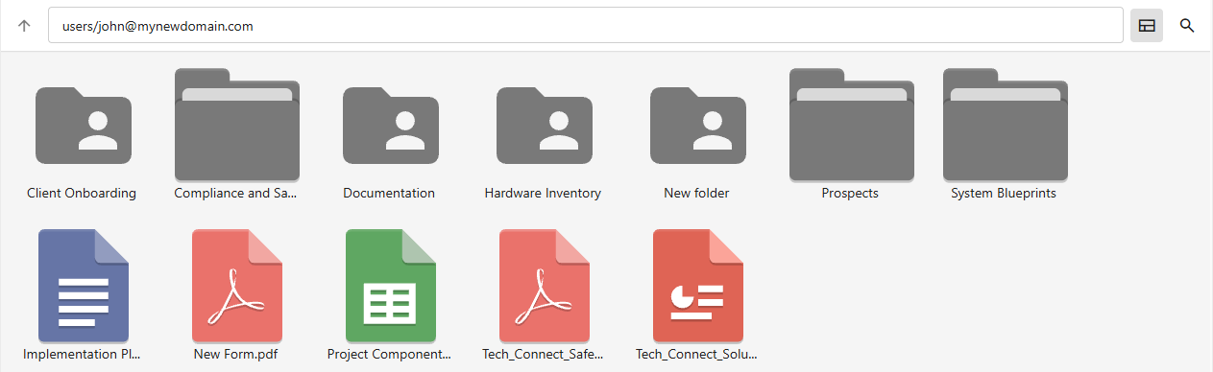Screen dimensions: 1213x372
Task: Open the Documentation shared folder icon
Action: tap(391, 125)
